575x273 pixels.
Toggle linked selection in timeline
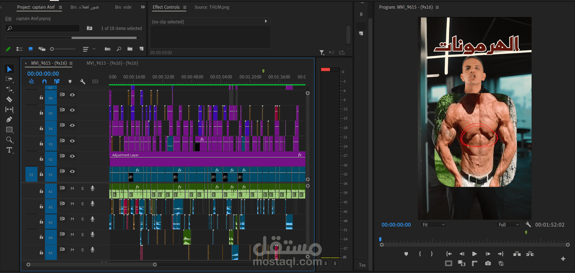tap(57, 81)
